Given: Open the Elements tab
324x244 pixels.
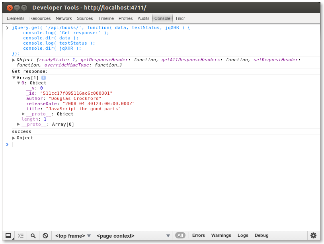Looking at the screenshot, I should (x=16, y=18).
